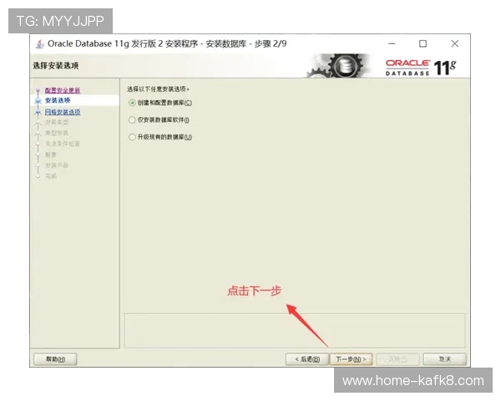
Task: Click the empty message box at bottom
Action: point(295,331)
